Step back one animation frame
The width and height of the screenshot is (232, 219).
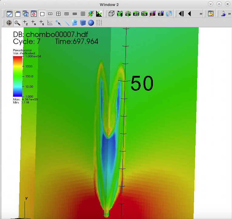pos(181,14)
